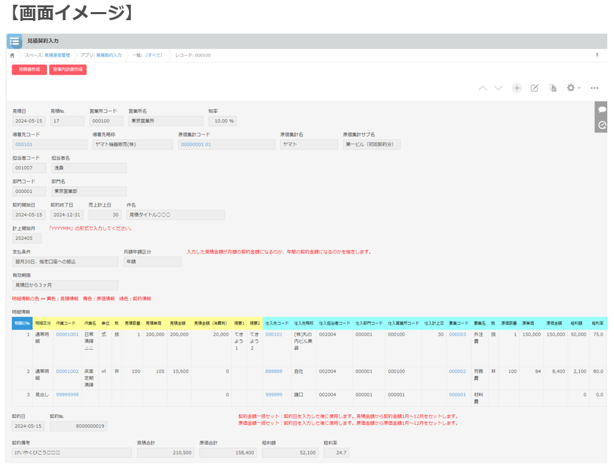Image resolution: width=614 pixels, height=468 pixels.
Task: Click the 見積合計 field 210,500
Action: tap(166, 453)
